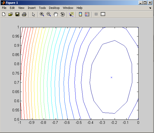This screenshot has height=133, width=154.
Task: Enable the Pan hand tool
Action: coord(56,14)
